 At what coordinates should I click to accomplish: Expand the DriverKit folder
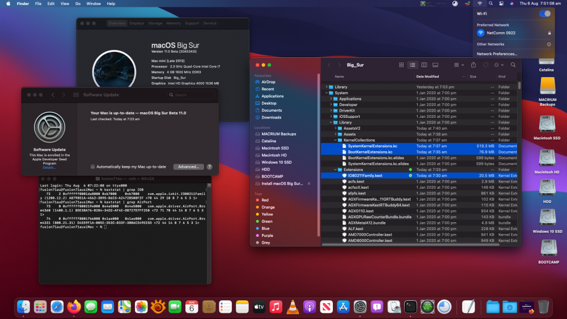(331, 110)
